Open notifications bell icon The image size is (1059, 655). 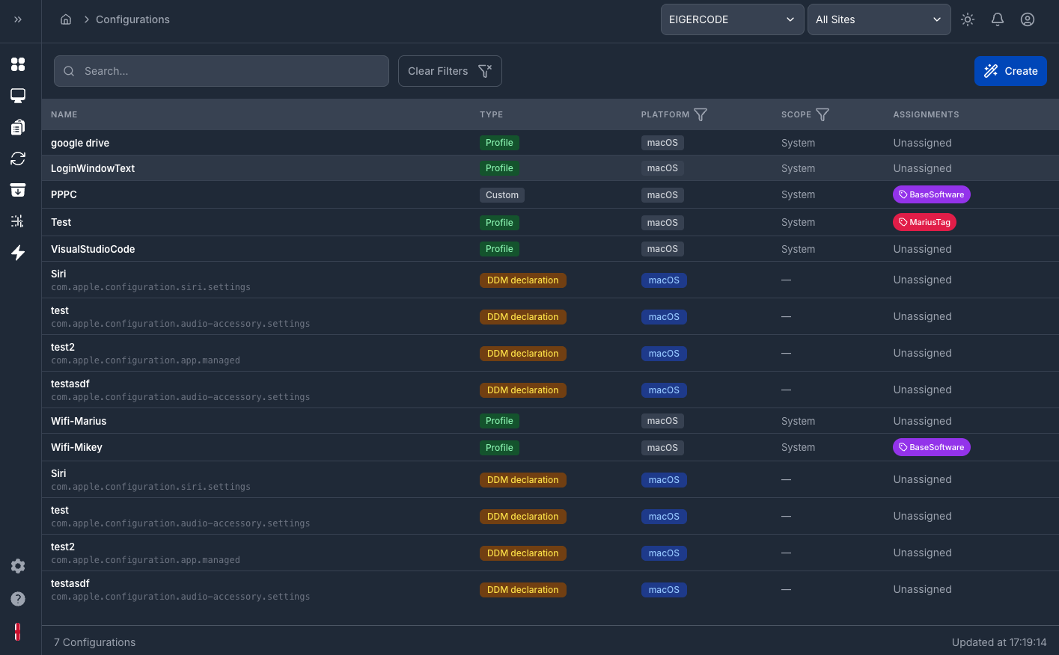(998, 19)
